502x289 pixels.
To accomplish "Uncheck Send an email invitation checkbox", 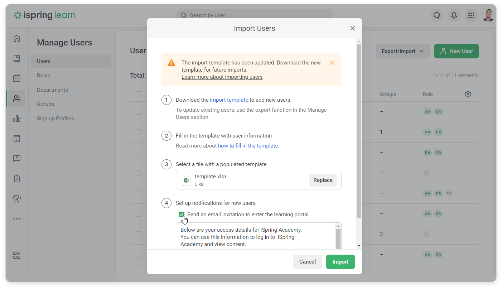I will 182,215.
